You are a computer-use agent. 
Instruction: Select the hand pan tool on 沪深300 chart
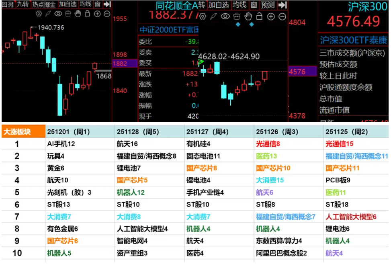click(249, 16)
